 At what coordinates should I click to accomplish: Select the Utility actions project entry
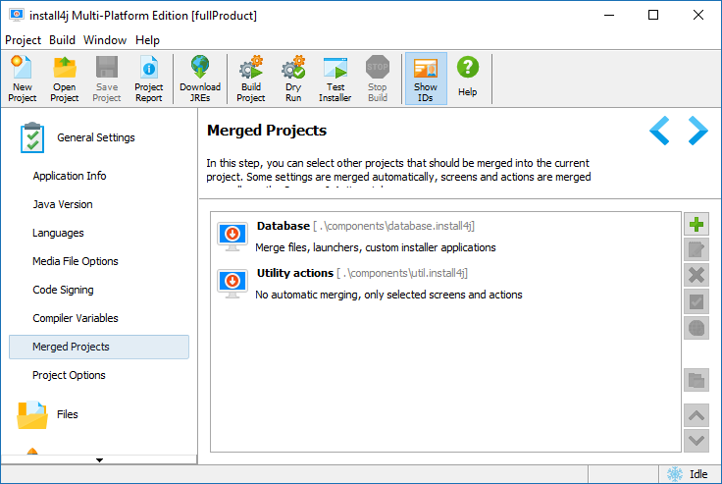(x=445, y=284)
